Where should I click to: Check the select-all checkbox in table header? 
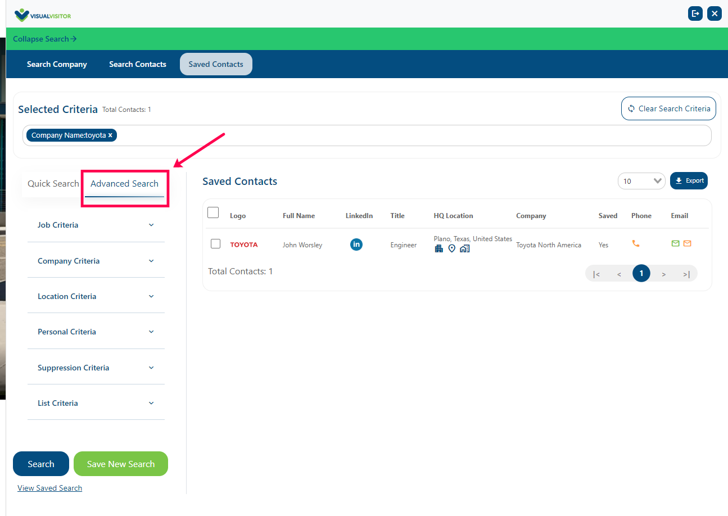coord(213,212)
